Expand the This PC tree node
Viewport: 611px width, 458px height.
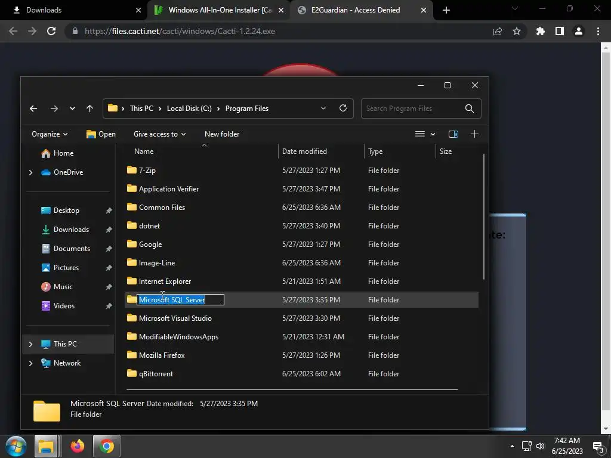point(31,344)
